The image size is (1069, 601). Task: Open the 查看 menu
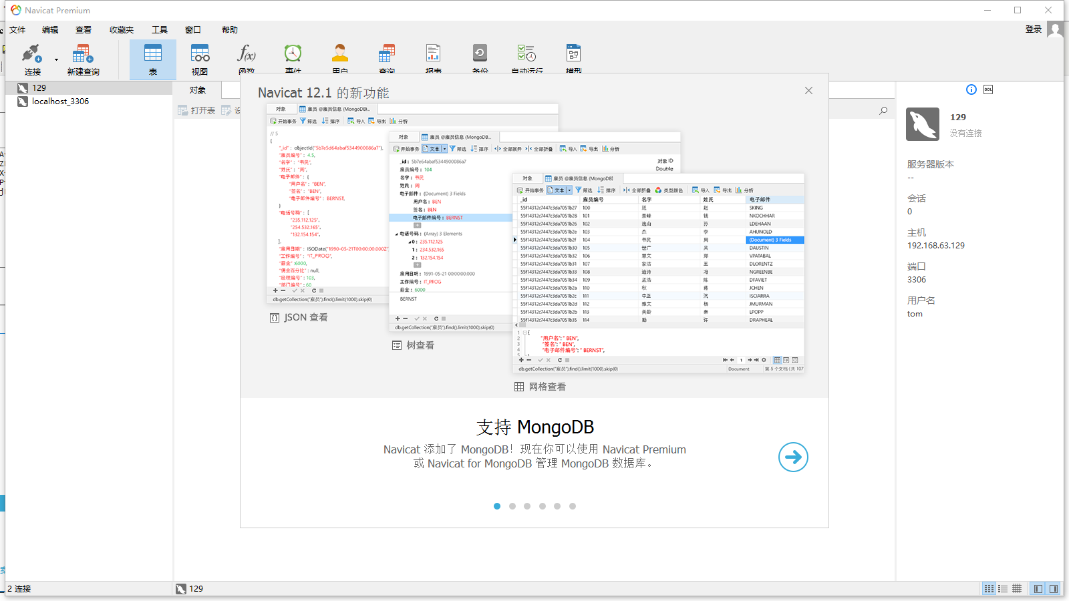tap(84, 29)
